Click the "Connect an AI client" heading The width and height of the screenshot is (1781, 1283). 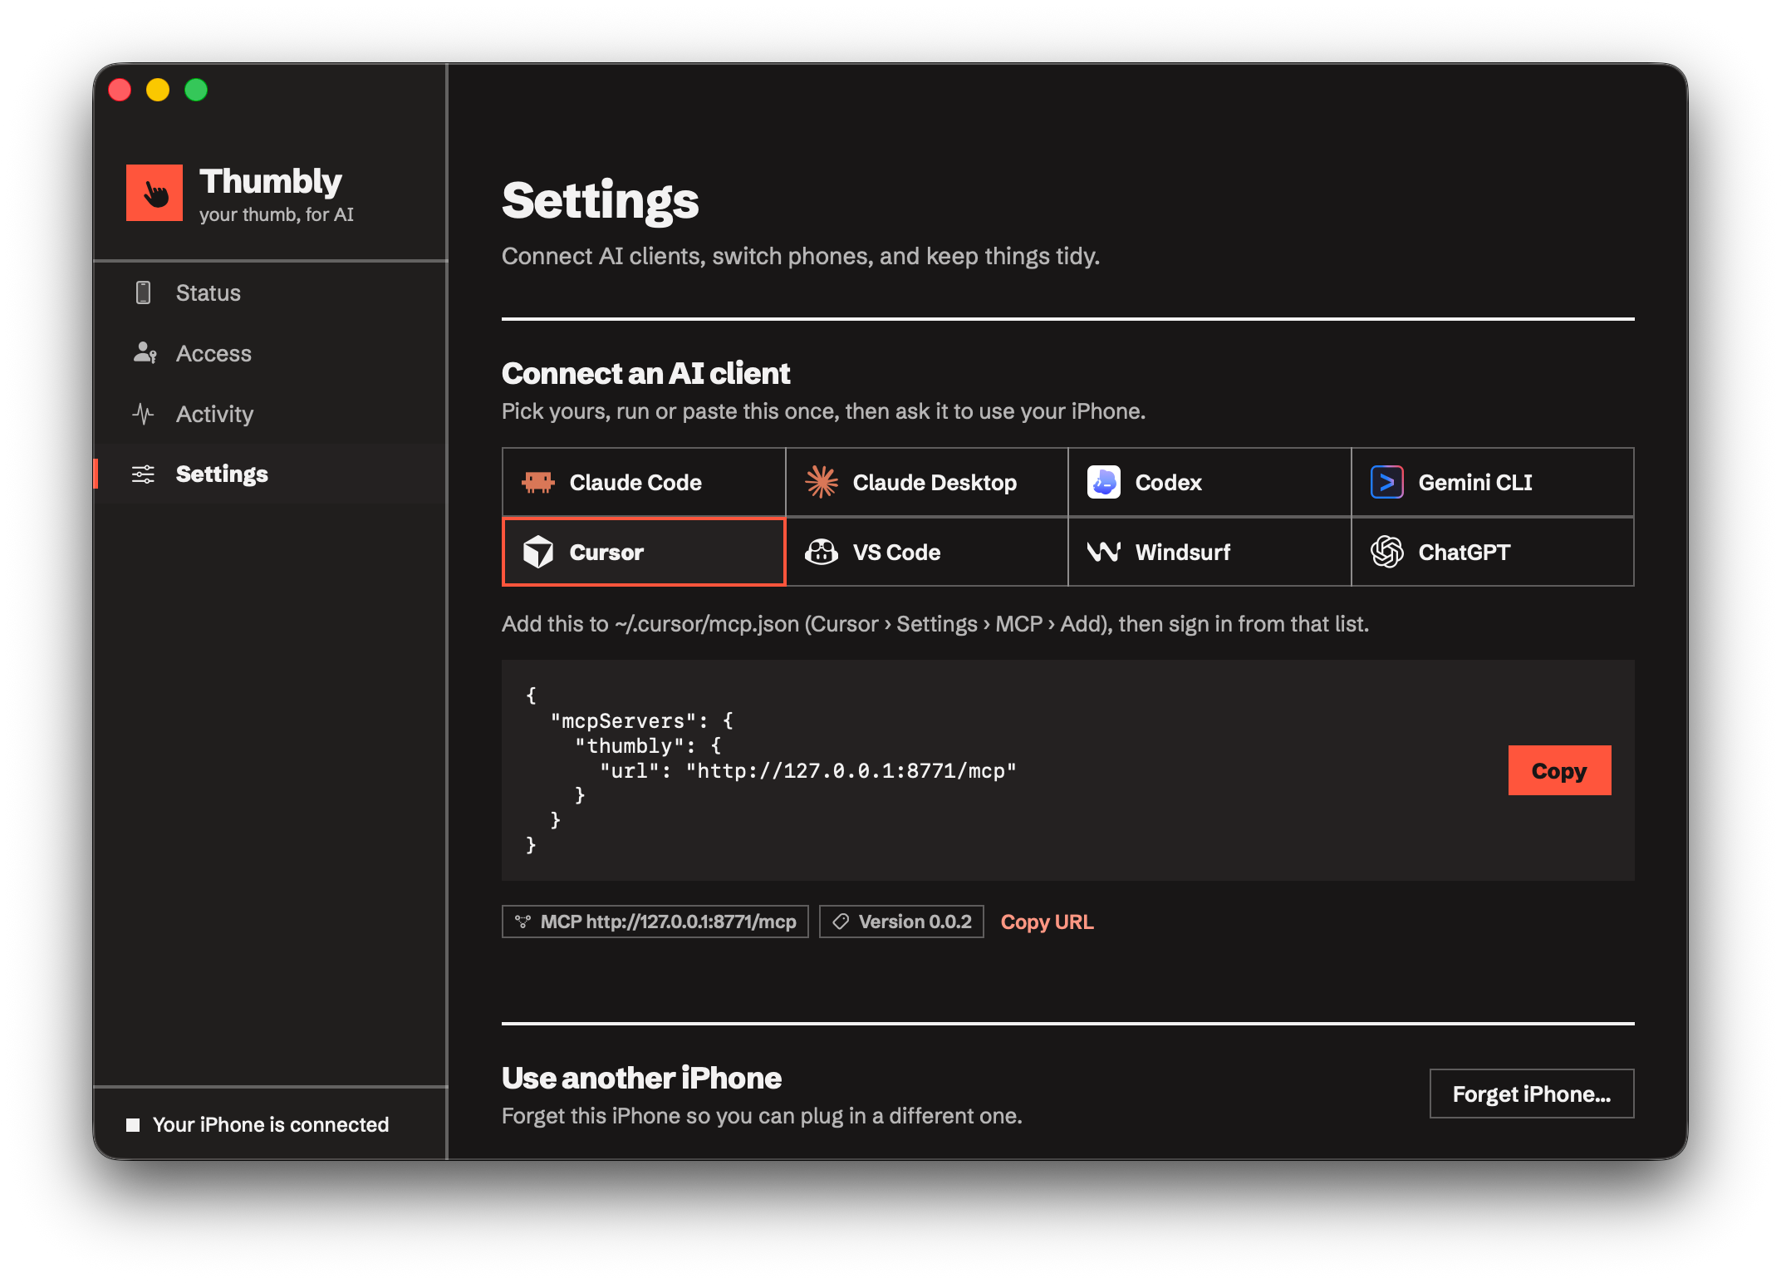tap(645, 374)
